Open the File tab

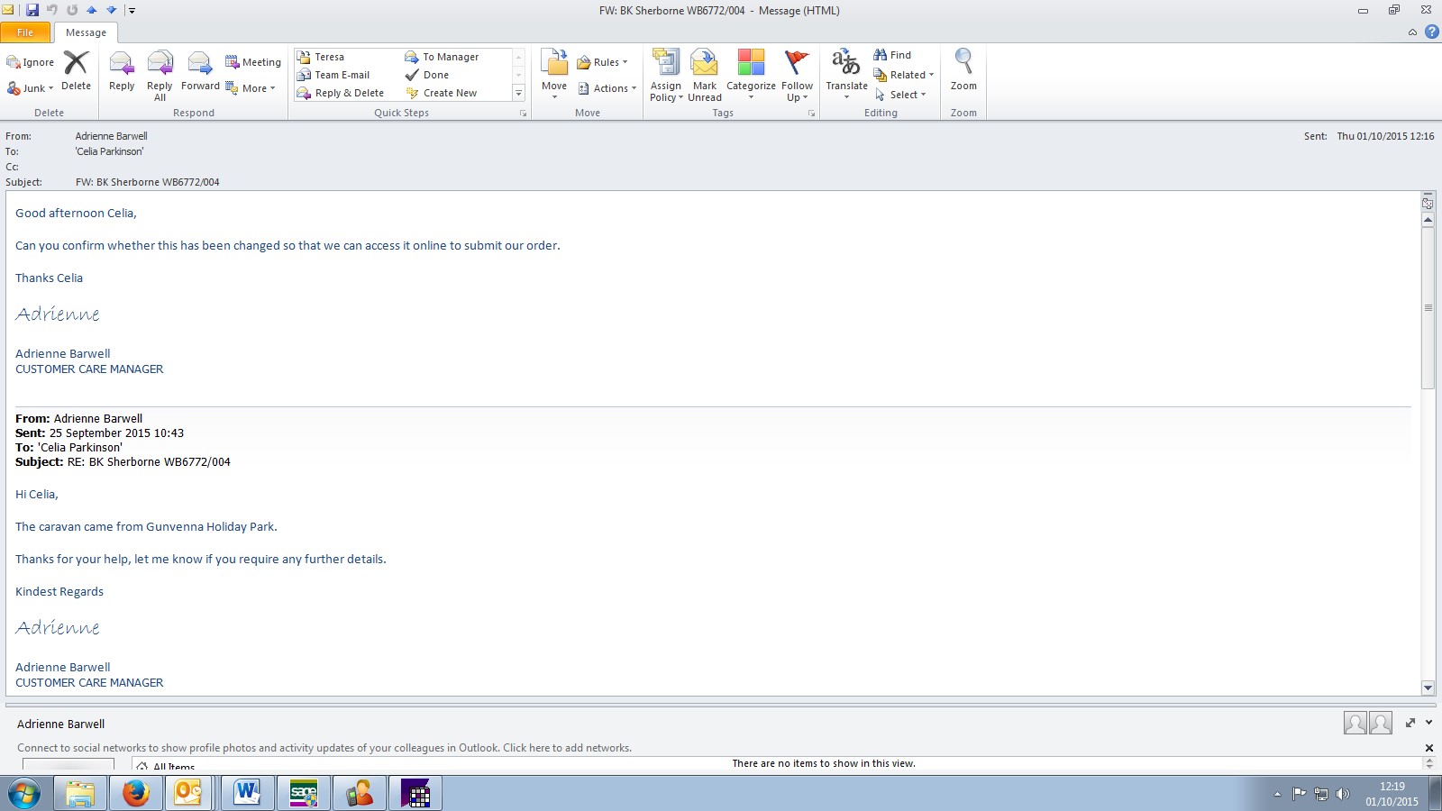(x=25, y=32)
